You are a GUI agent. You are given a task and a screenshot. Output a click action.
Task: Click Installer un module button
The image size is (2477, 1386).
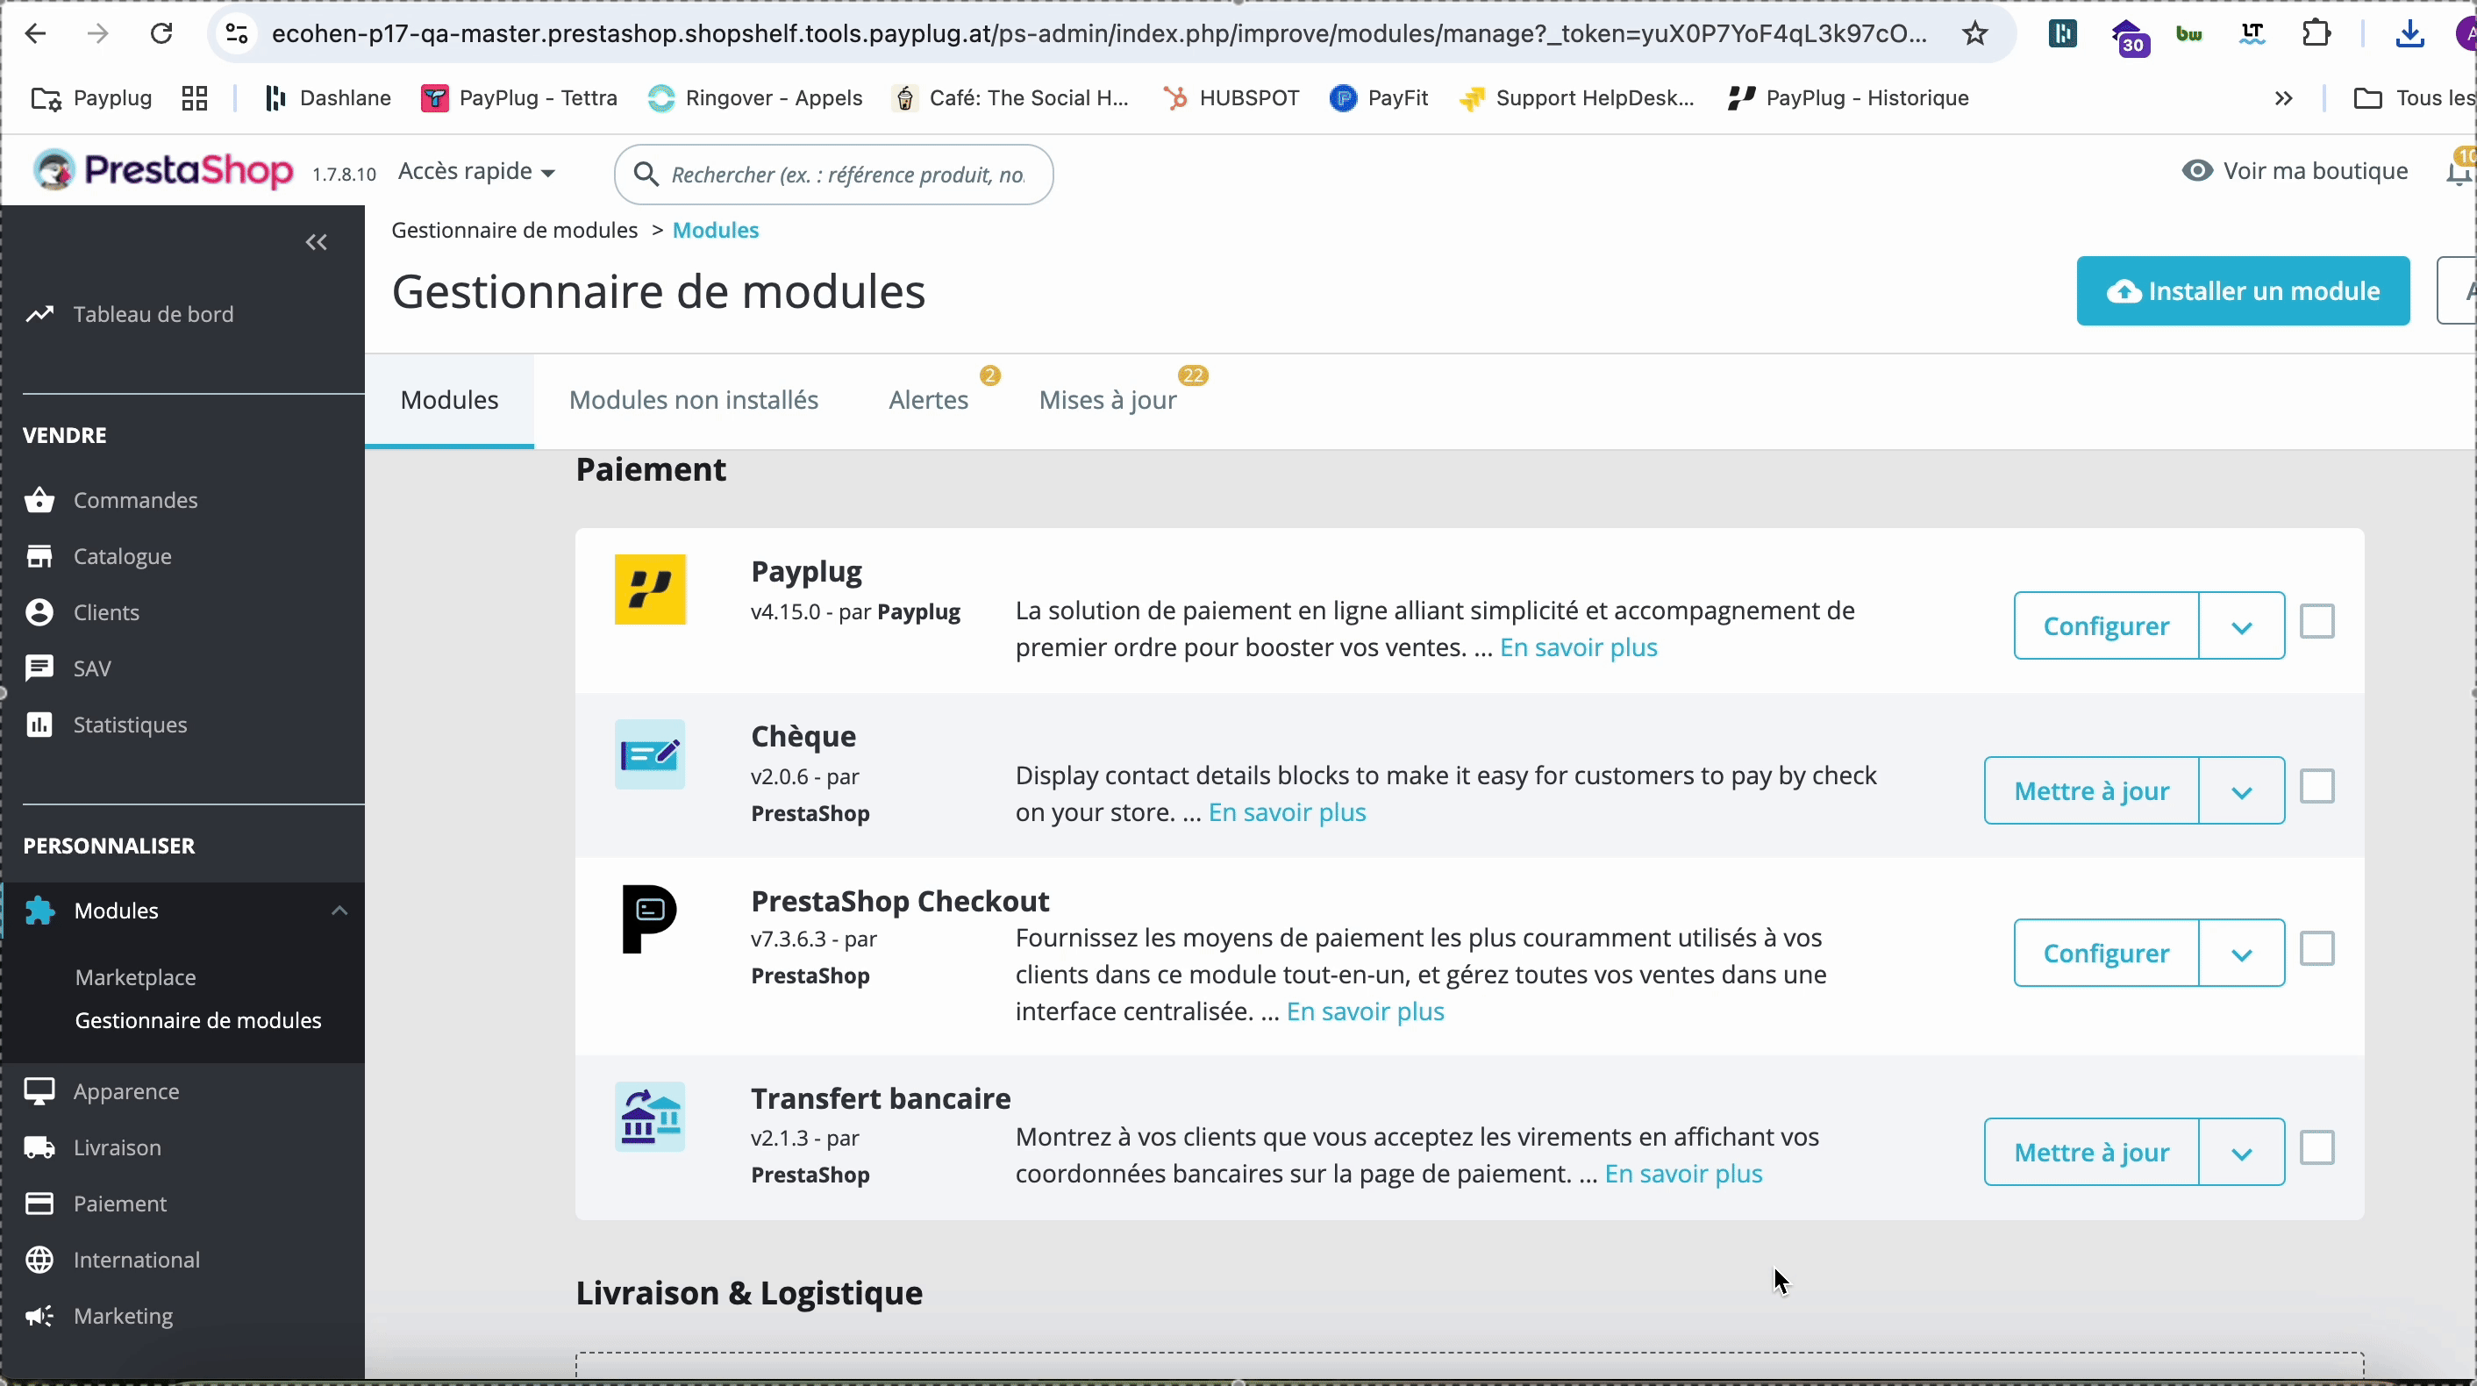2244,291
